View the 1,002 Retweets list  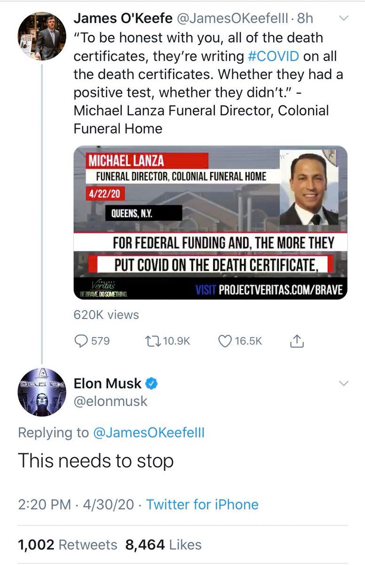[67, 545]
